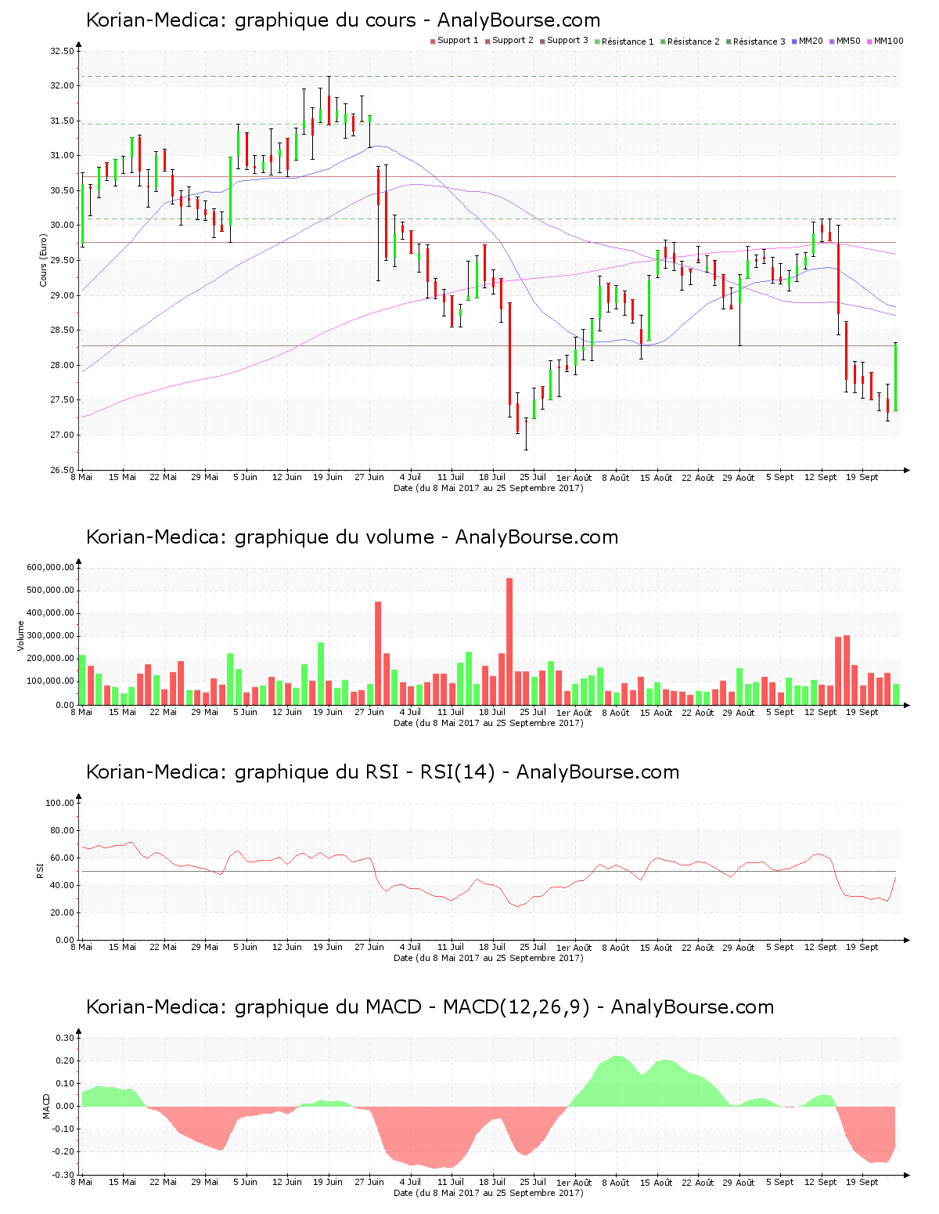
Task: Click the 60.00 RSI axis value
Action: [63, 858]
